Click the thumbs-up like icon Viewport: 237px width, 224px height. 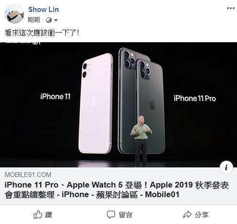click(x=38, y=214)
